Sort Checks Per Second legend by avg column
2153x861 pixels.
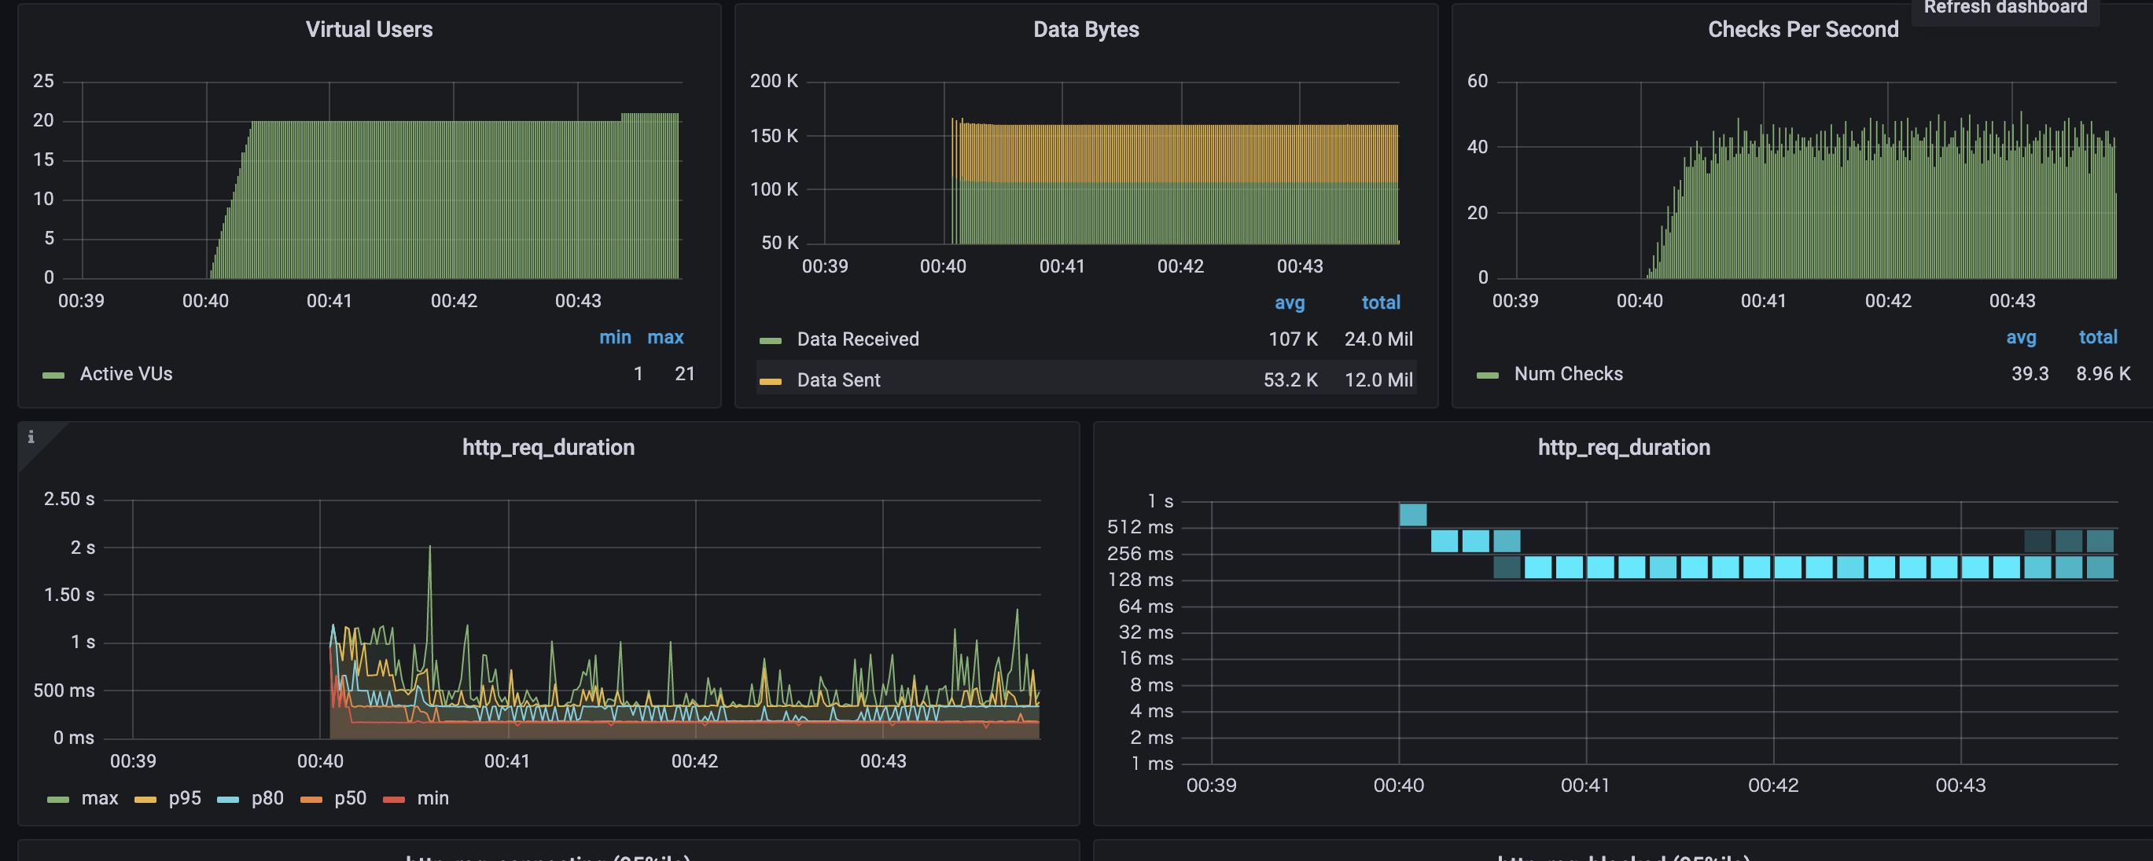2020,337
